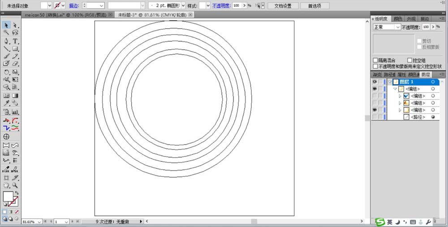Select the Symbol Sprayer tool
Viewport: 448px width, 227px height.
[x=6, y=112]
